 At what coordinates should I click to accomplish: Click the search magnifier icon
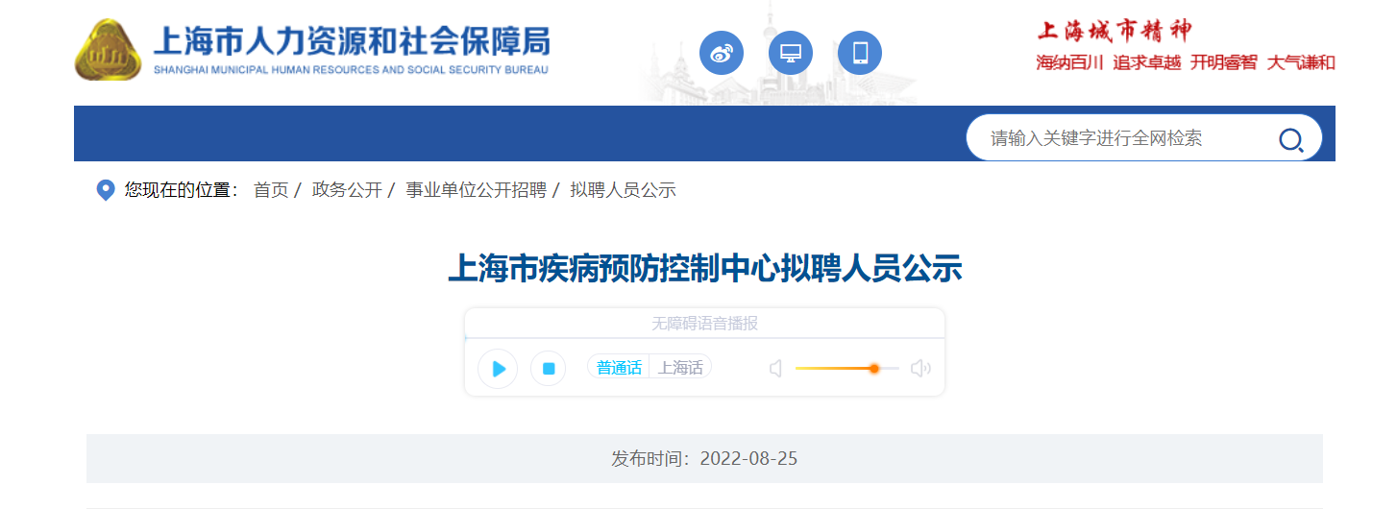1291,140
